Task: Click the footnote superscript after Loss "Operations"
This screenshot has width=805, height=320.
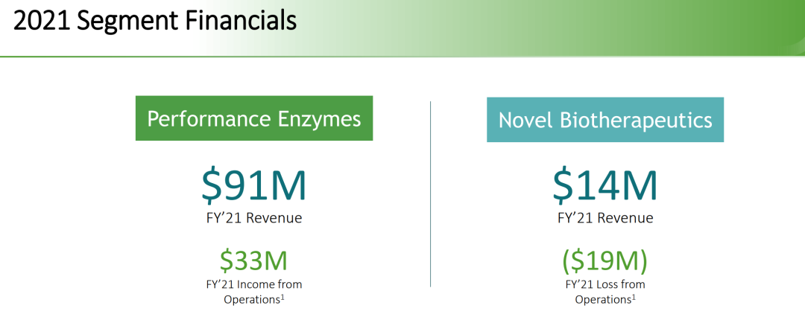Action: [x=636, y=296]
